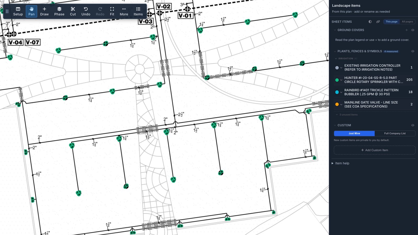Viewport: 418px width, 235px height.
Task: Click the Add Custom Item button
Action: (375, 150)
